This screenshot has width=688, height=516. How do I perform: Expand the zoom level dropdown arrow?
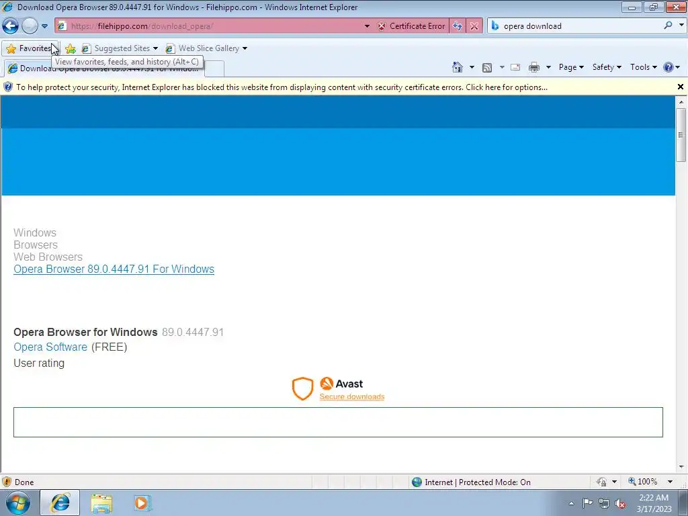670,482
